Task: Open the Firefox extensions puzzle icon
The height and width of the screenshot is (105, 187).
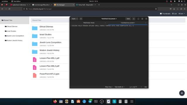Action: pyautogui.click(x=181, y=9)
